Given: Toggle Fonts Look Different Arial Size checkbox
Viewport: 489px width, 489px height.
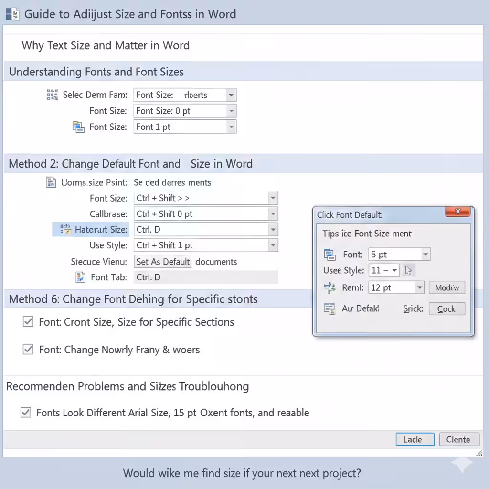Looking at the screenshot, I should pyautogui.click(x=26, y=412).
